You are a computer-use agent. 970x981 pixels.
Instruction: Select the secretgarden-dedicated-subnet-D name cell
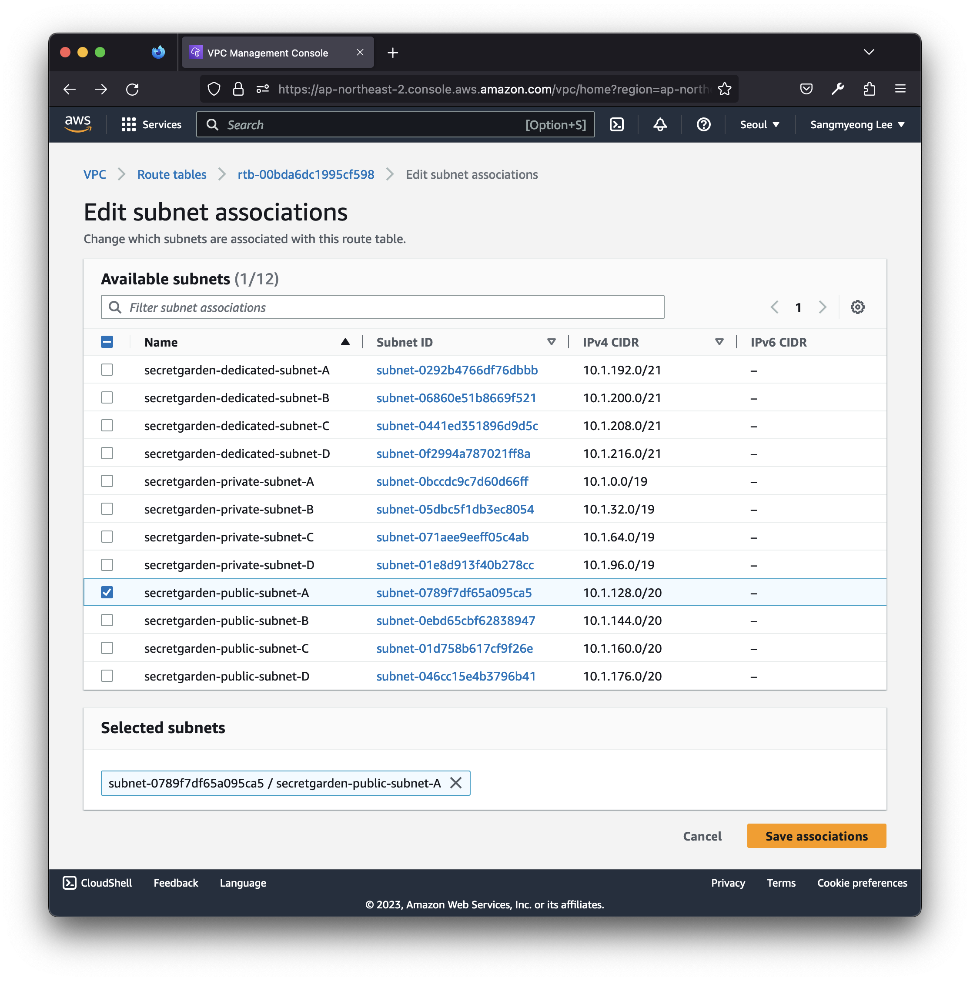pos(237,454)
